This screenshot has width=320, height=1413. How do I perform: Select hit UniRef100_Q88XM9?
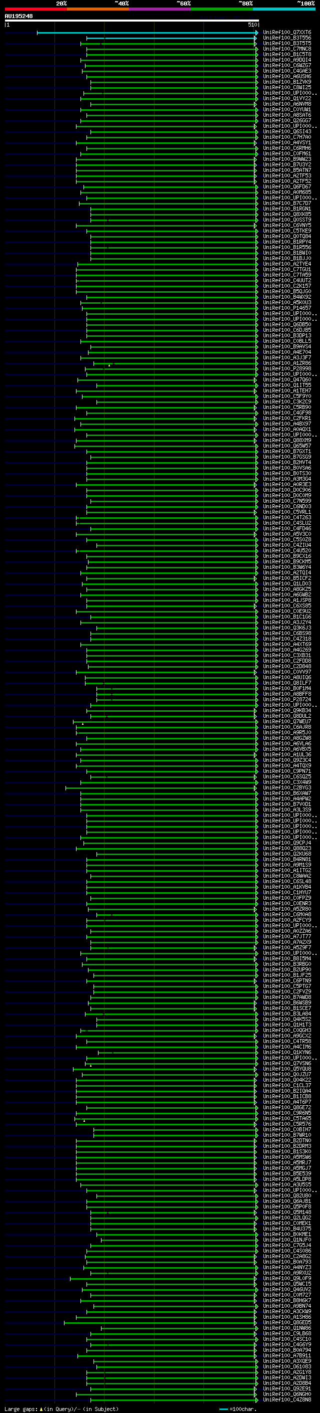click(x=287, y=441)
